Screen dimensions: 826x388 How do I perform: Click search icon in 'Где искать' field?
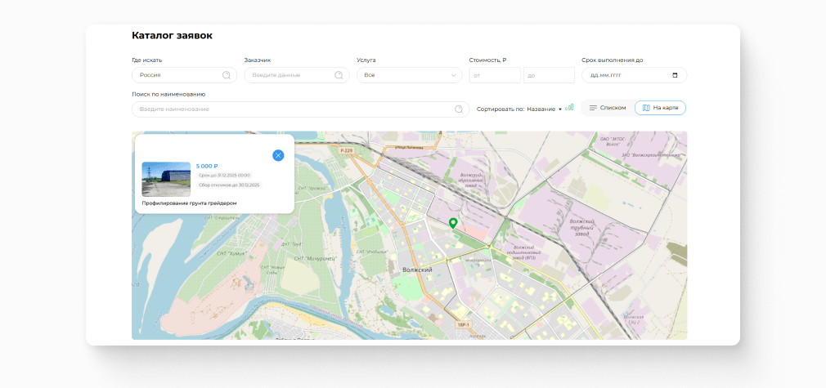click(x=227, y=75)
